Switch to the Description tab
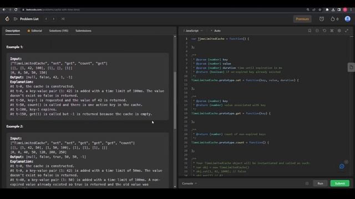The width and height of the screenshot is (355, 199). pyautogui.click(x=13, y=31)
